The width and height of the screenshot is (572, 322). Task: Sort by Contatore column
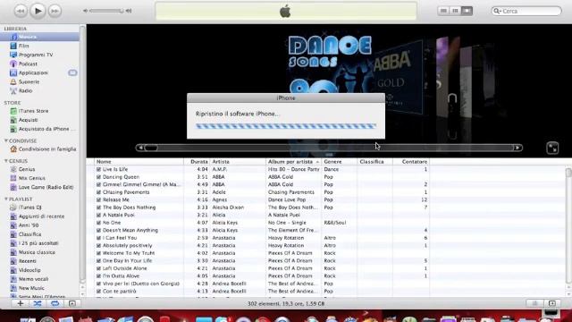point(411,161)
